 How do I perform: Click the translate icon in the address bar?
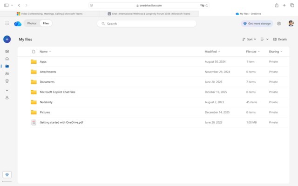[202, 6]
